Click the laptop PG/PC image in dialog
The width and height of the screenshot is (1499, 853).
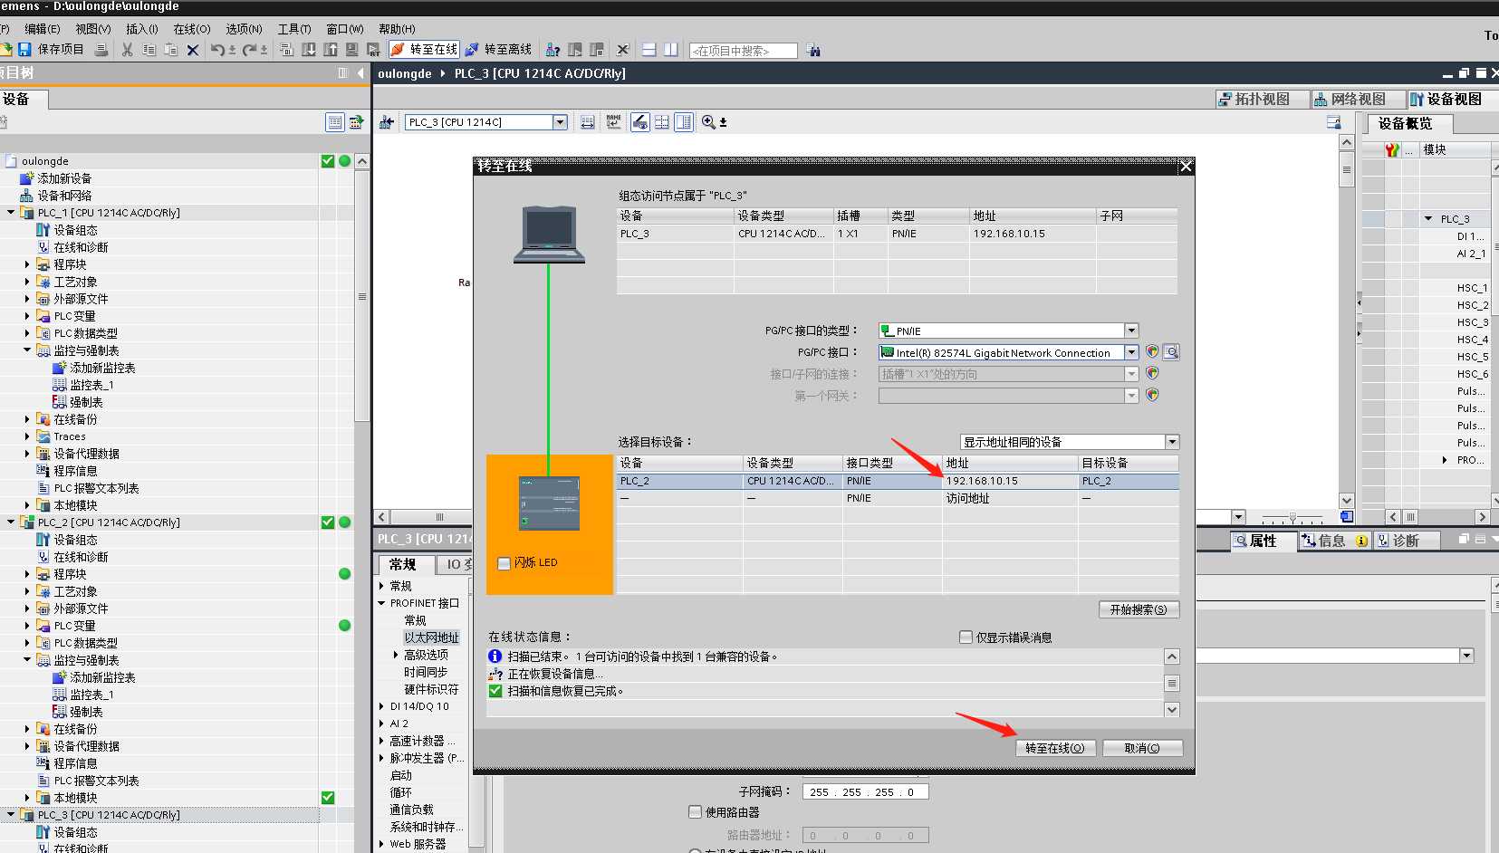(x=549, y=234)
